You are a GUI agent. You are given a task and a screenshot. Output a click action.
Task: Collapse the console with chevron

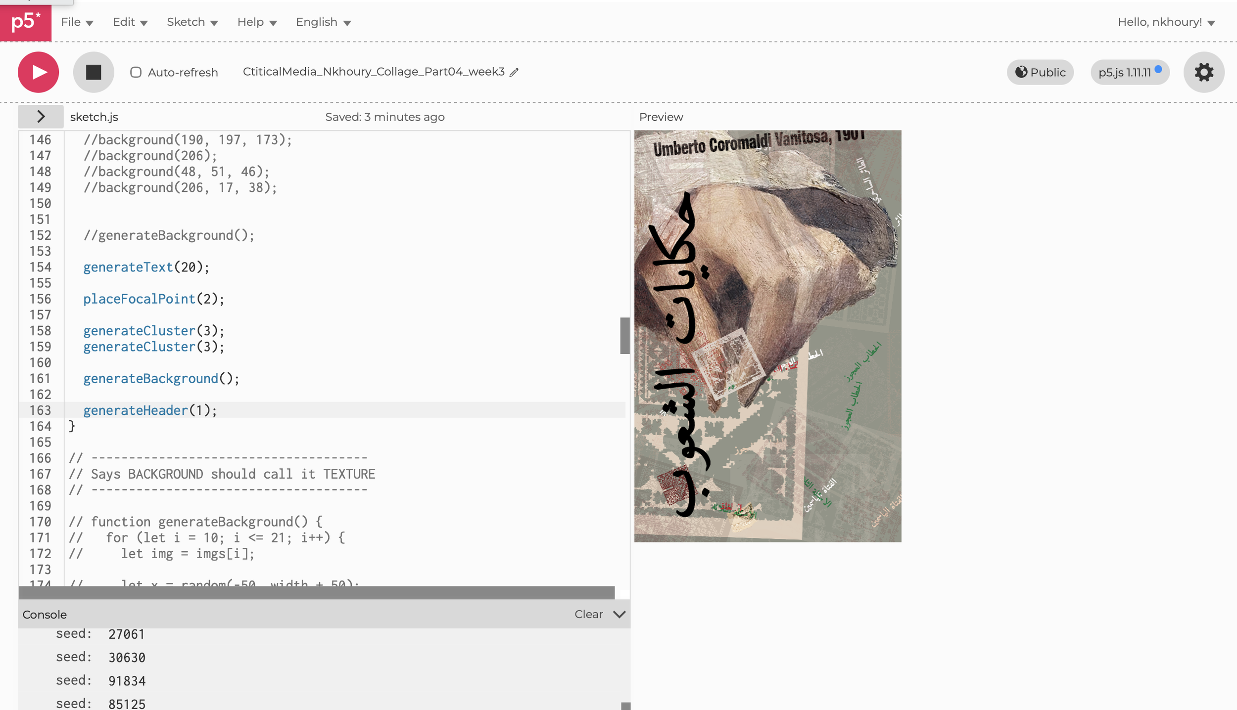(619, 614)
